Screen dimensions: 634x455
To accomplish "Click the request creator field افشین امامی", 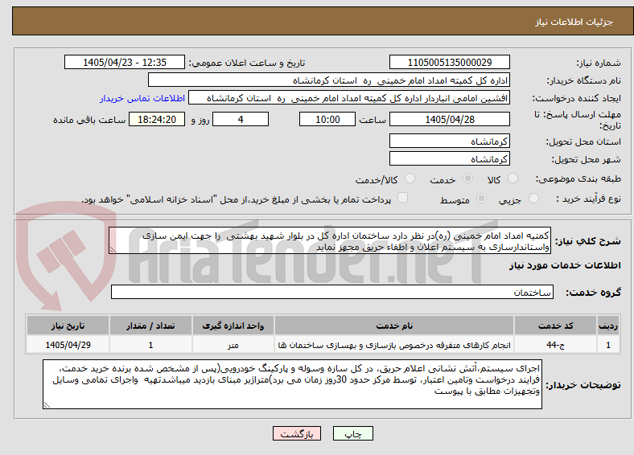I will coord(349,98).
